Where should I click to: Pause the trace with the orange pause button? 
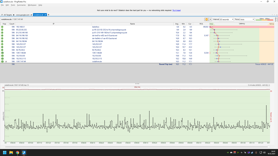pos(206,19)
